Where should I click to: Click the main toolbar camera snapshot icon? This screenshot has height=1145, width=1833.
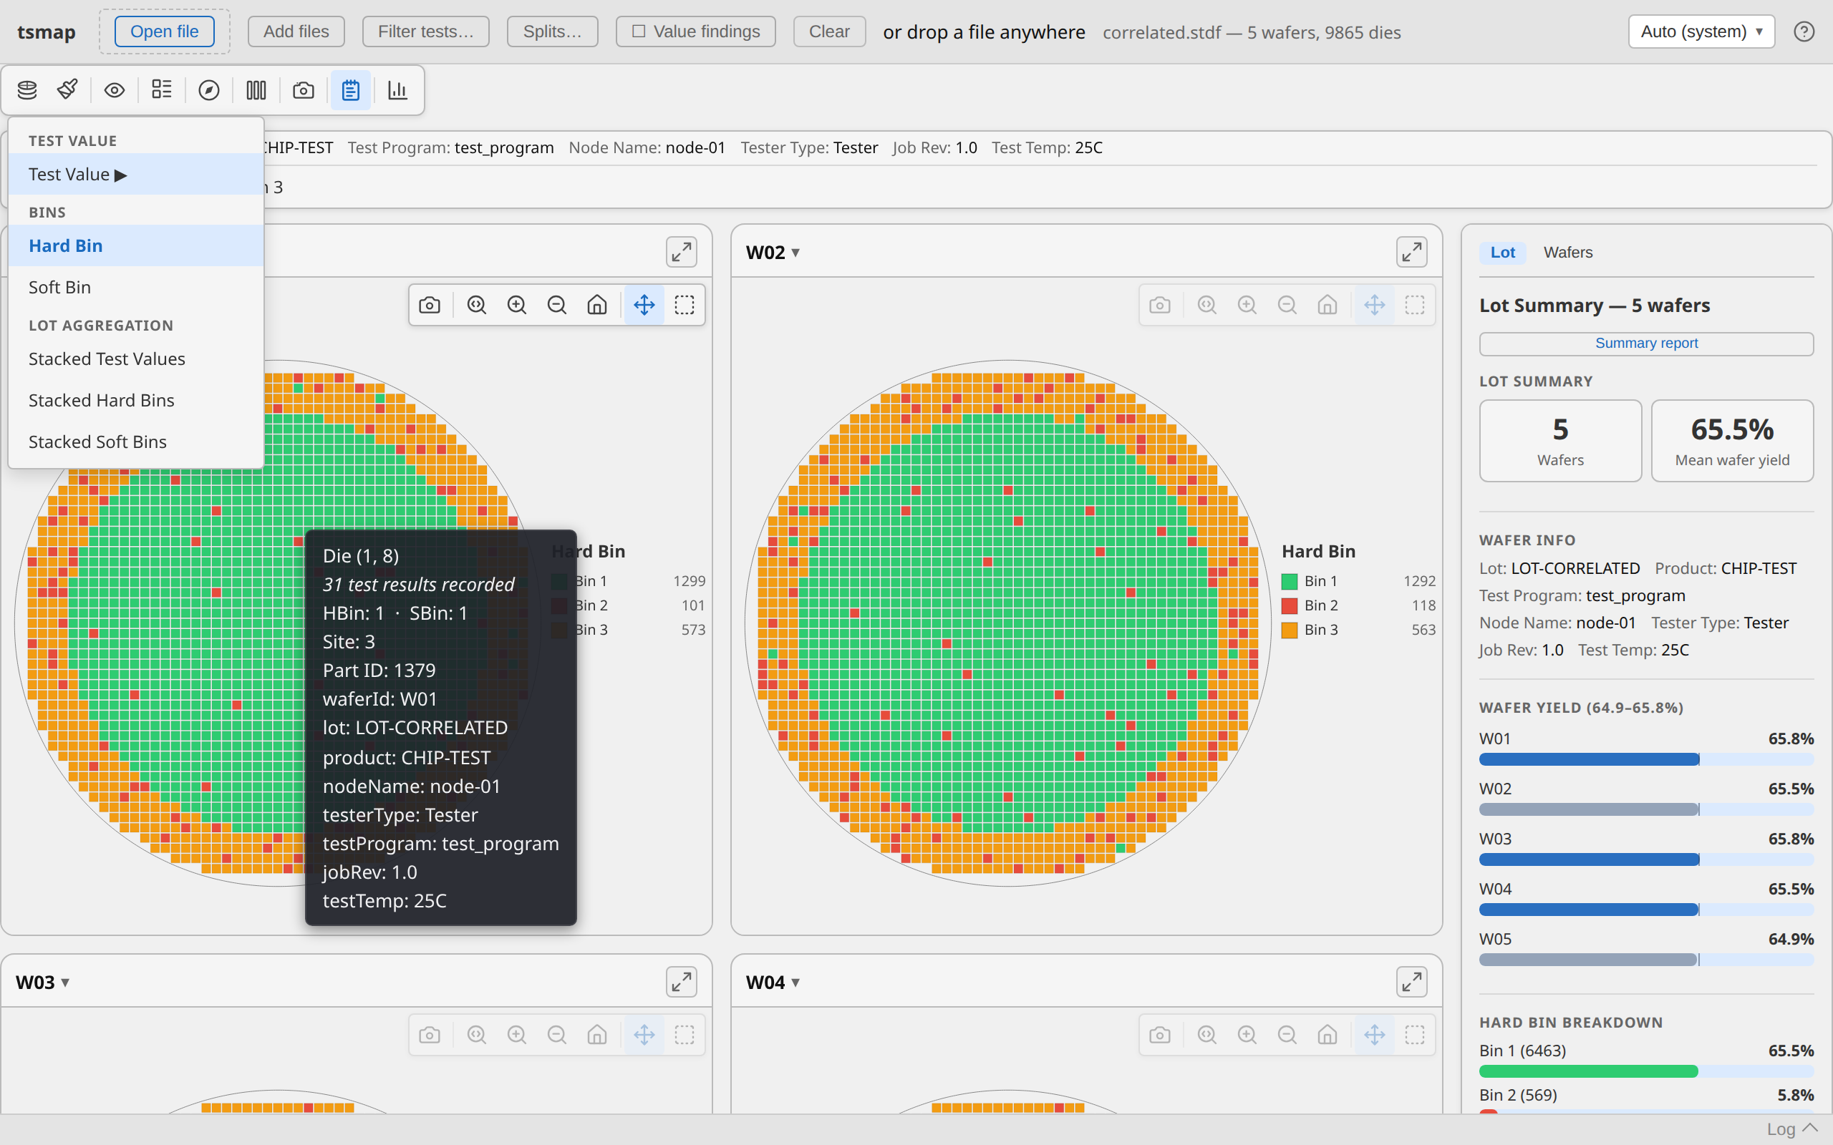[x=304, y=90]
